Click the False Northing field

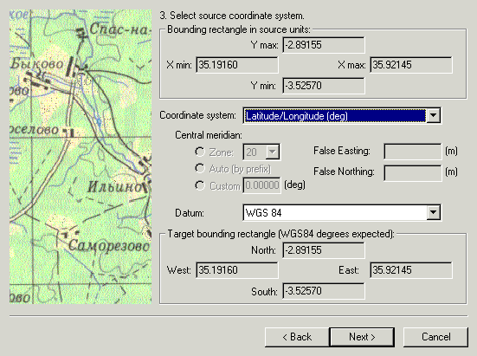(x=413, y=173)
